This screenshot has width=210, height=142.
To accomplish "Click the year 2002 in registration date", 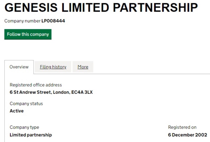I will [x=201, y=135].
